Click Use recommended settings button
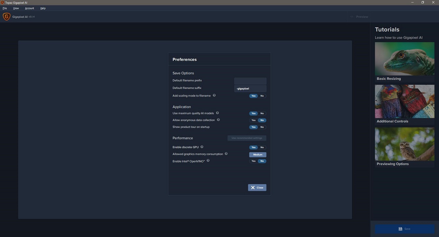439x237 pixels. 247,138
